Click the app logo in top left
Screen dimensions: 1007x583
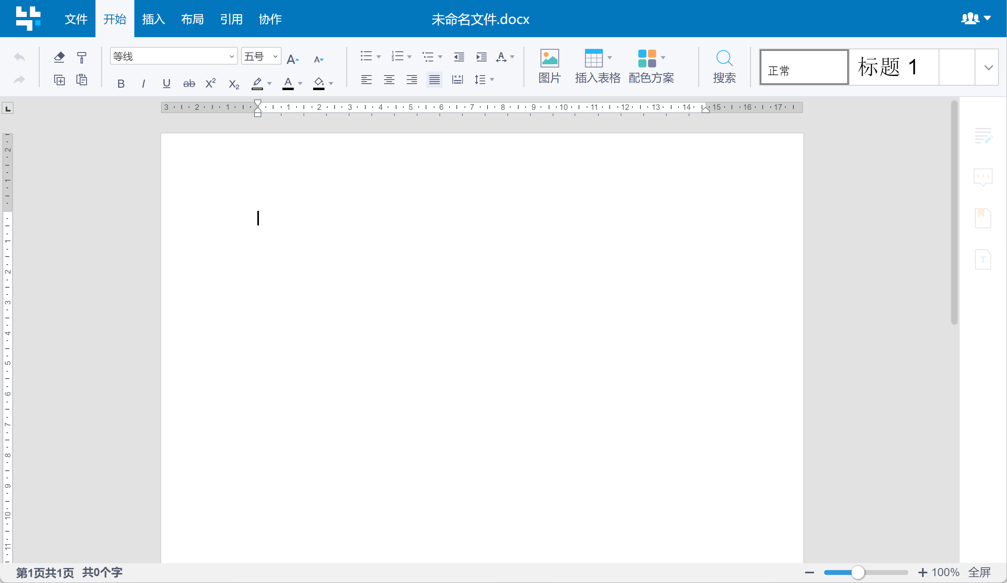click(x=28, y=18)
